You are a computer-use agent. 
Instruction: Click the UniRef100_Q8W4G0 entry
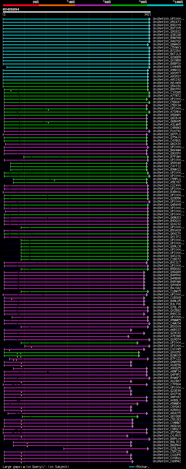(167, 44)
